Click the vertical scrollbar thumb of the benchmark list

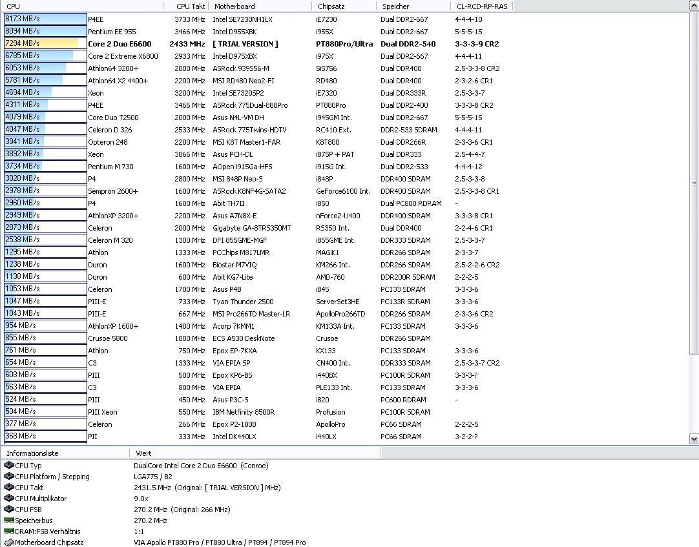click(x=694, y=183)
